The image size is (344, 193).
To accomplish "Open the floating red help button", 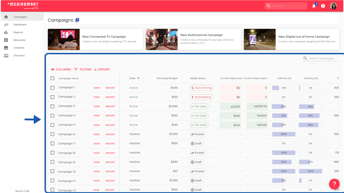I will pos(334,184).
